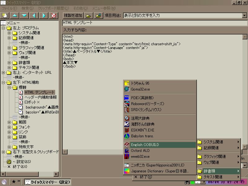
Task: Open グラフィック関連 submenu in popup
Action: click(219, 157)
